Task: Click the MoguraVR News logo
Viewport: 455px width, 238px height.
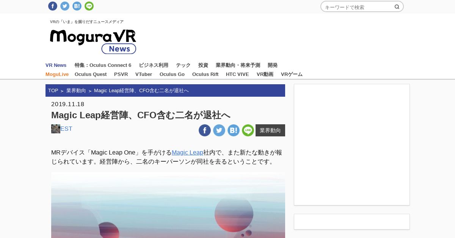Action: [93, 42]
